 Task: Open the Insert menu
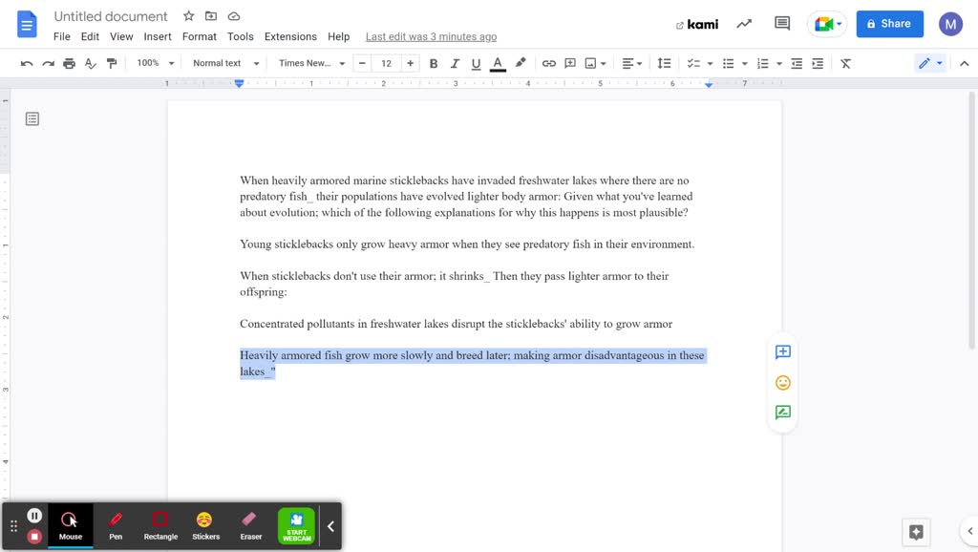pyautogui.click(x=158, y=36)
